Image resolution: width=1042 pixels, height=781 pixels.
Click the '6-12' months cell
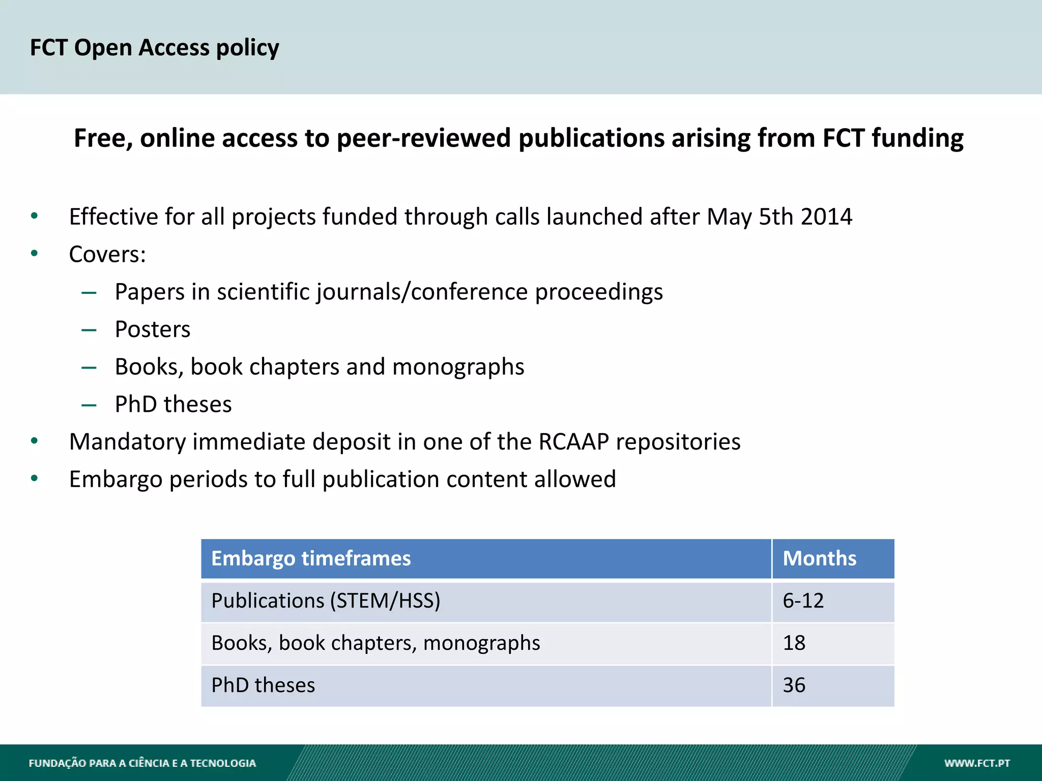(833, 602)
